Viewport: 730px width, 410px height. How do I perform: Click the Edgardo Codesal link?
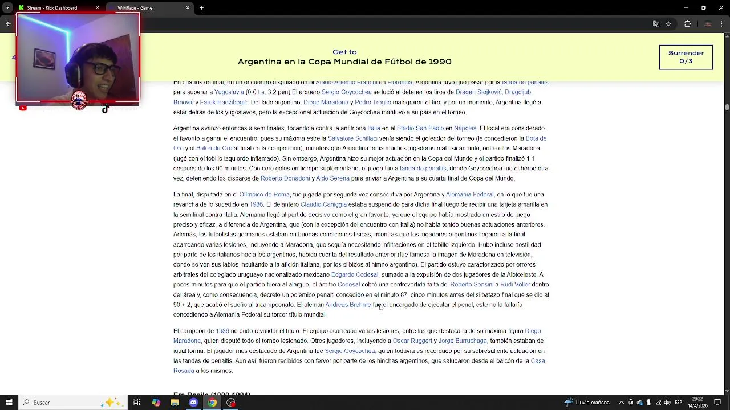point(354,275)
